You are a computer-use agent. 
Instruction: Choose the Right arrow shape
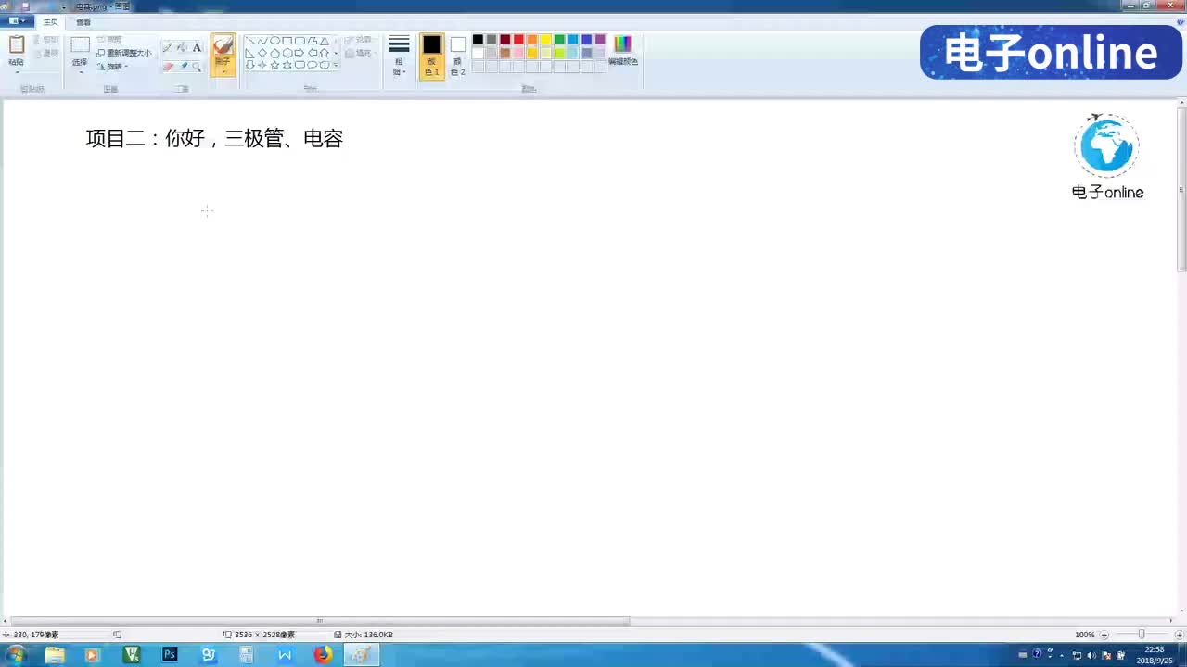(x=300, y=53)
